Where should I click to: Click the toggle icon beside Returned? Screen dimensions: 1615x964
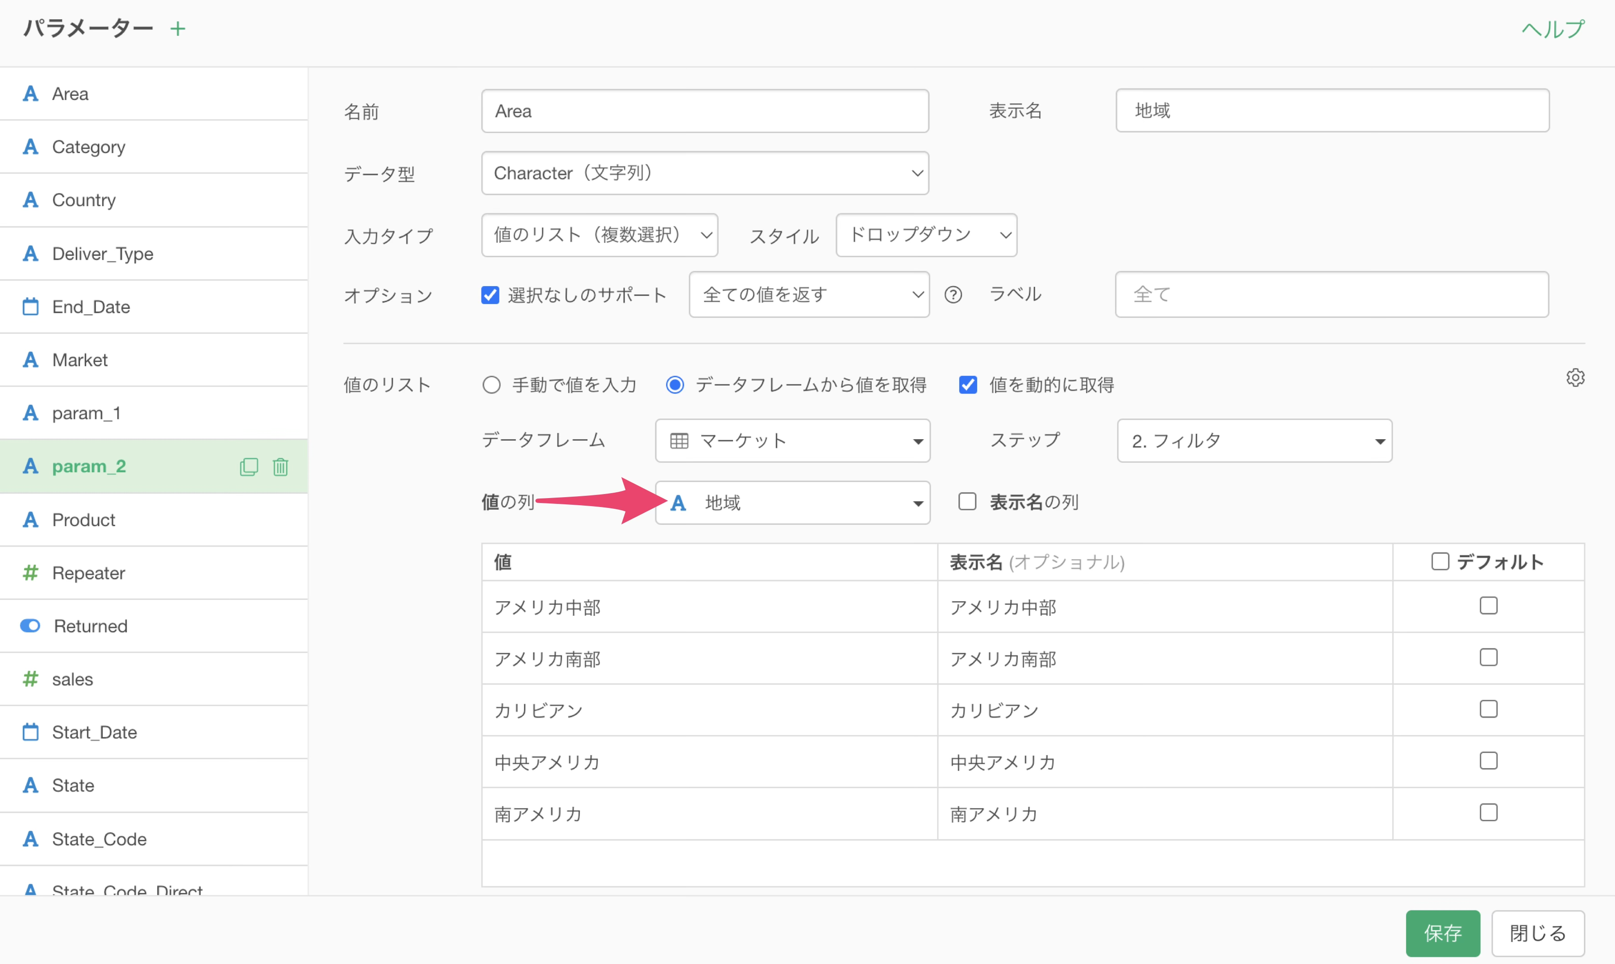click(30, 626)
